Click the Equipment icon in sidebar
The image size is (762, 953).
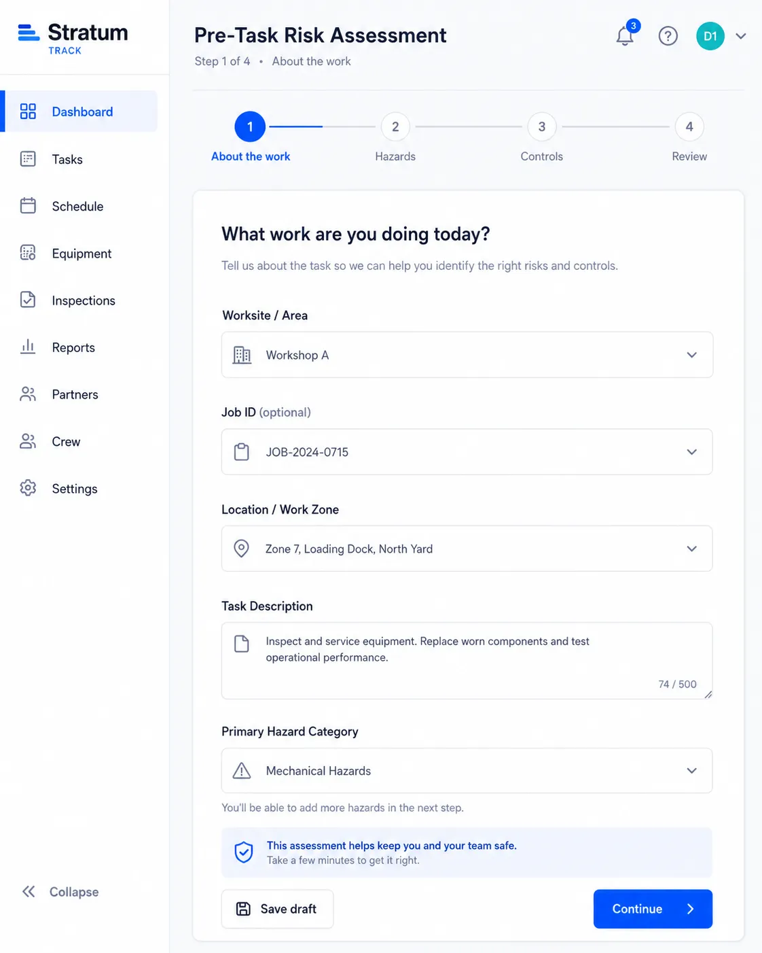(x=28, y=253)
